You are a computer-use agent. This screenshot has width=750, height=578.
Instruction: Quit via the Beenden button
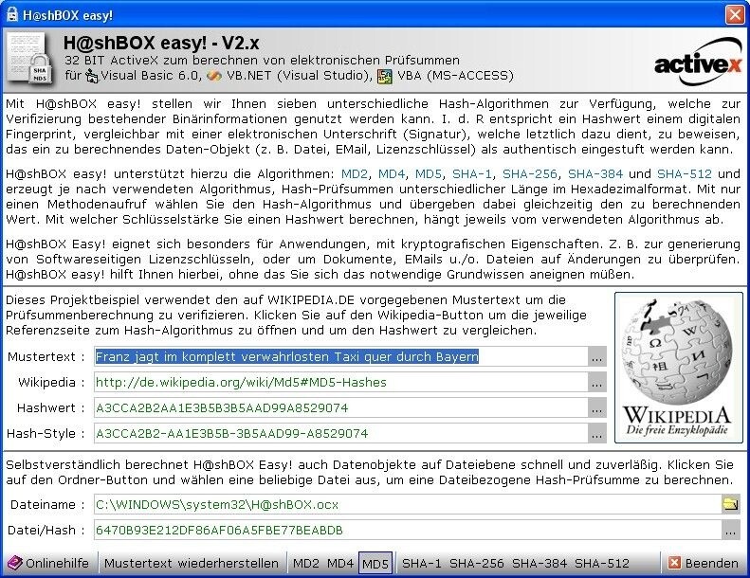click(x=703, y=564)
